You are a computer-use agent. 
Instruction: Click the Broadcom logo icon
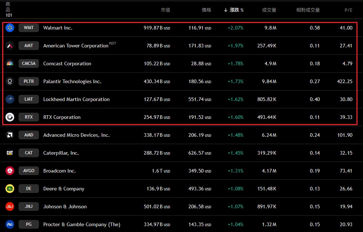[x=10, y=171]
